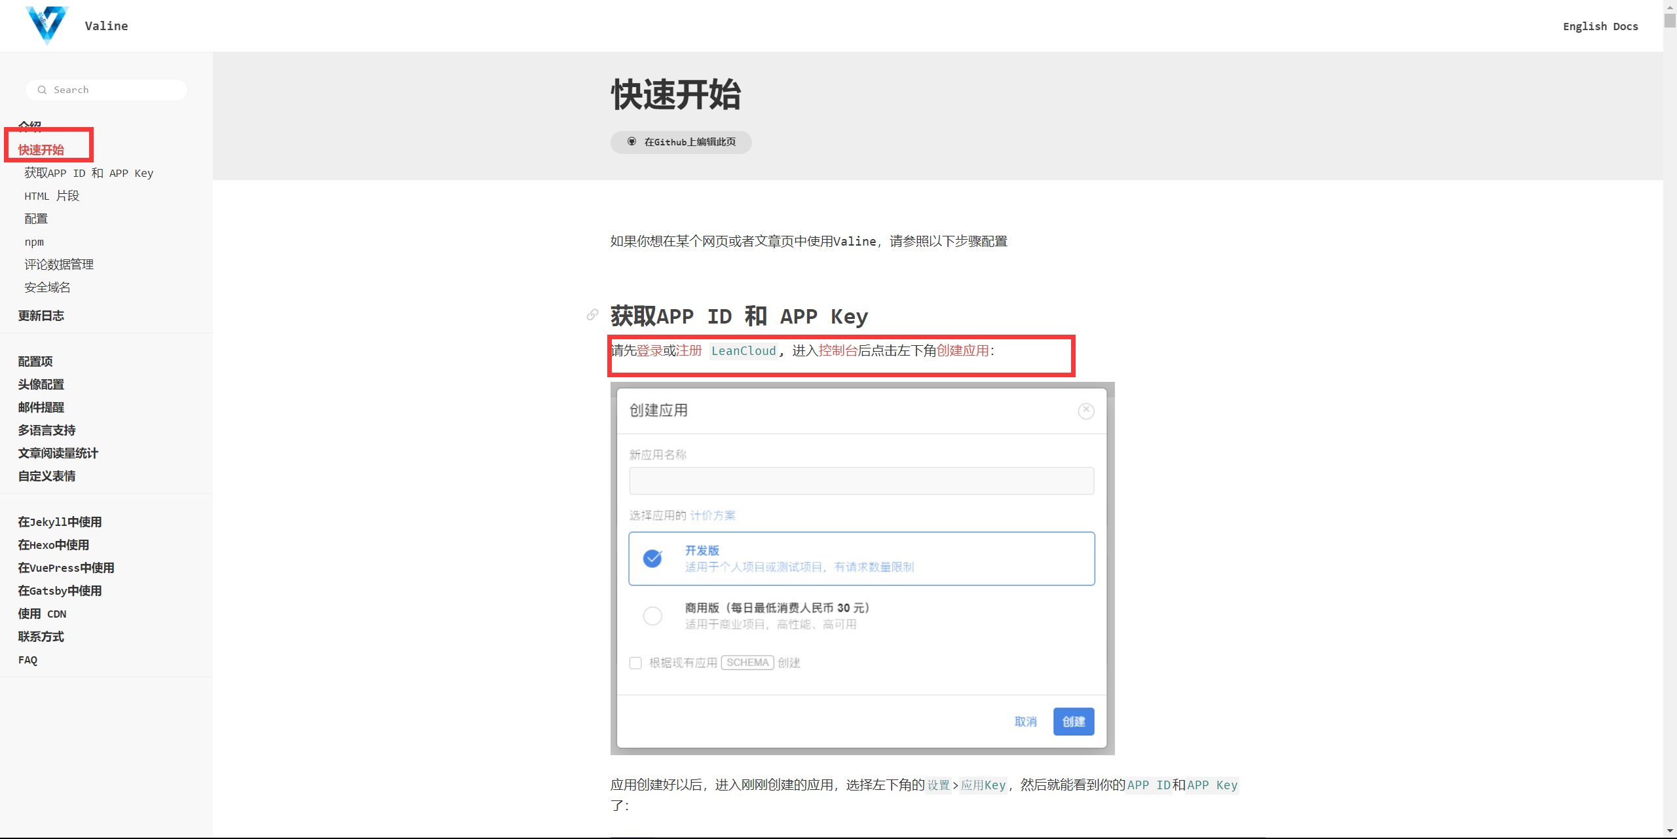
Task: Open FAQ in the sidebar
Action: [28, 660]
